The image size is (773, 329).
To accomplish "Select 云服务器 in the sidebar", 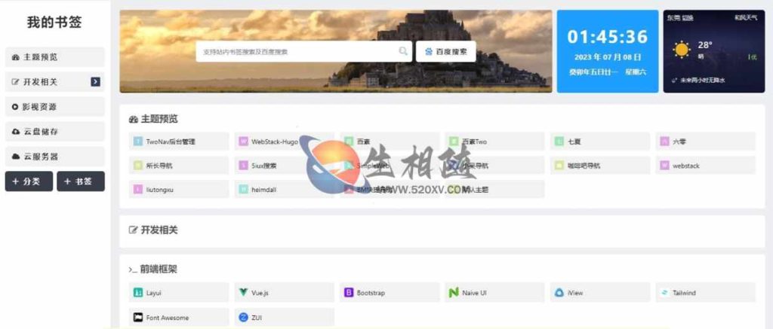I will tap(54, 157).
